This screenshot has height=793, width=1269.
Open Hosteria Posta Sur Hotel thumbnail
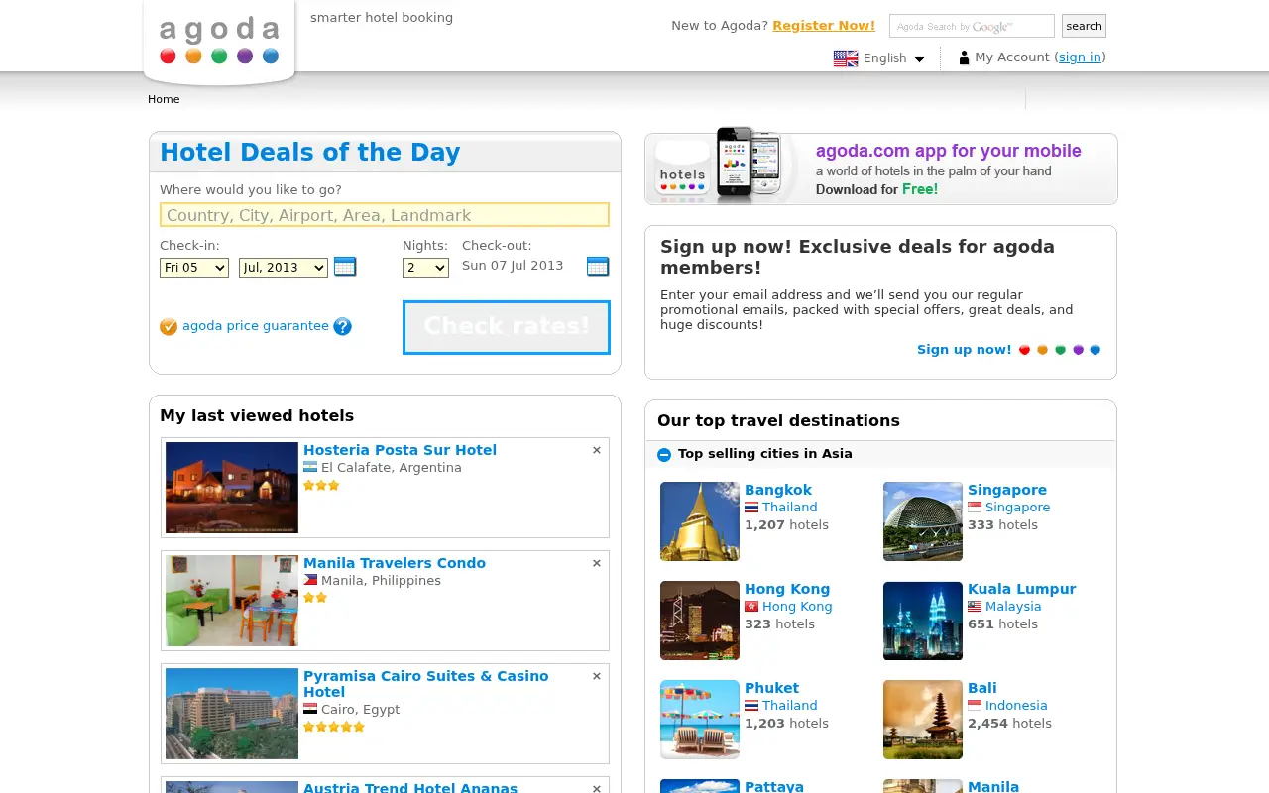pos(232,488)
